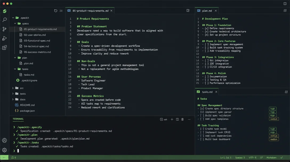The image size is (290, 162).
Task: Focus the terminal prompt cursor
Action: tap(18, 151)
